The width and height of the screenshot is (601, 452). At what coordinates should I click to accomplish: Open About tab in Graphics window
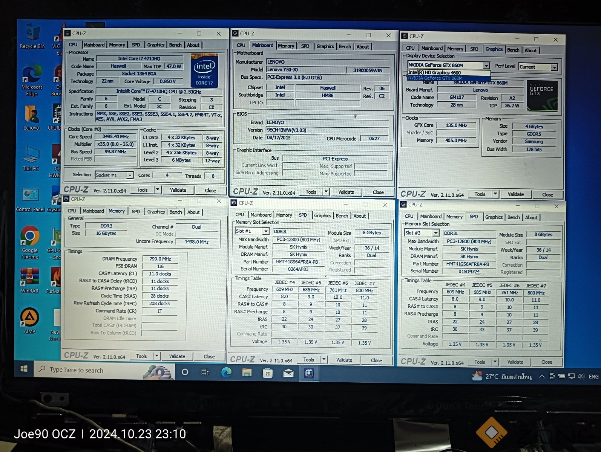tap(530, 50)
